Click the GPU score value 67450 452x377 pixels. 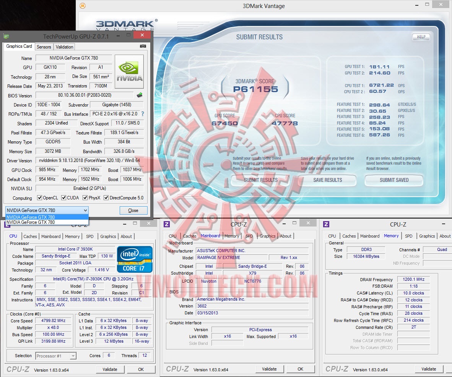pyautogui.click(x=224, y=123)
